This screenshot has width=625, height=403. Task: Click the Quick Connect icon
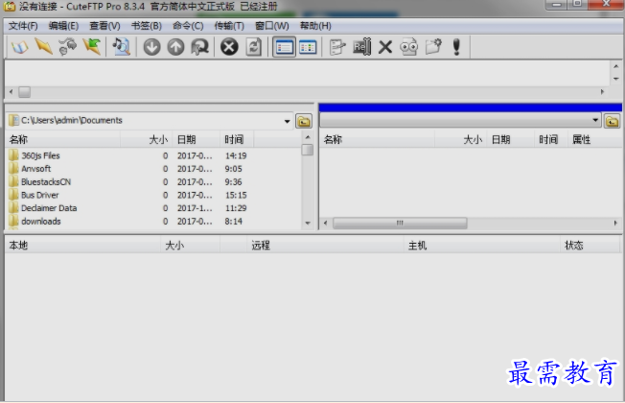[x=68, y=47]
